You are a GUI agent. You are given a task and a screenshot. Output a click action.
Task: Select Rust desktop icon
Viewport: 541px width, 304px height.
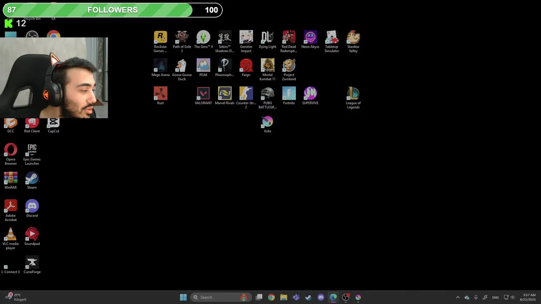(160, 96)
